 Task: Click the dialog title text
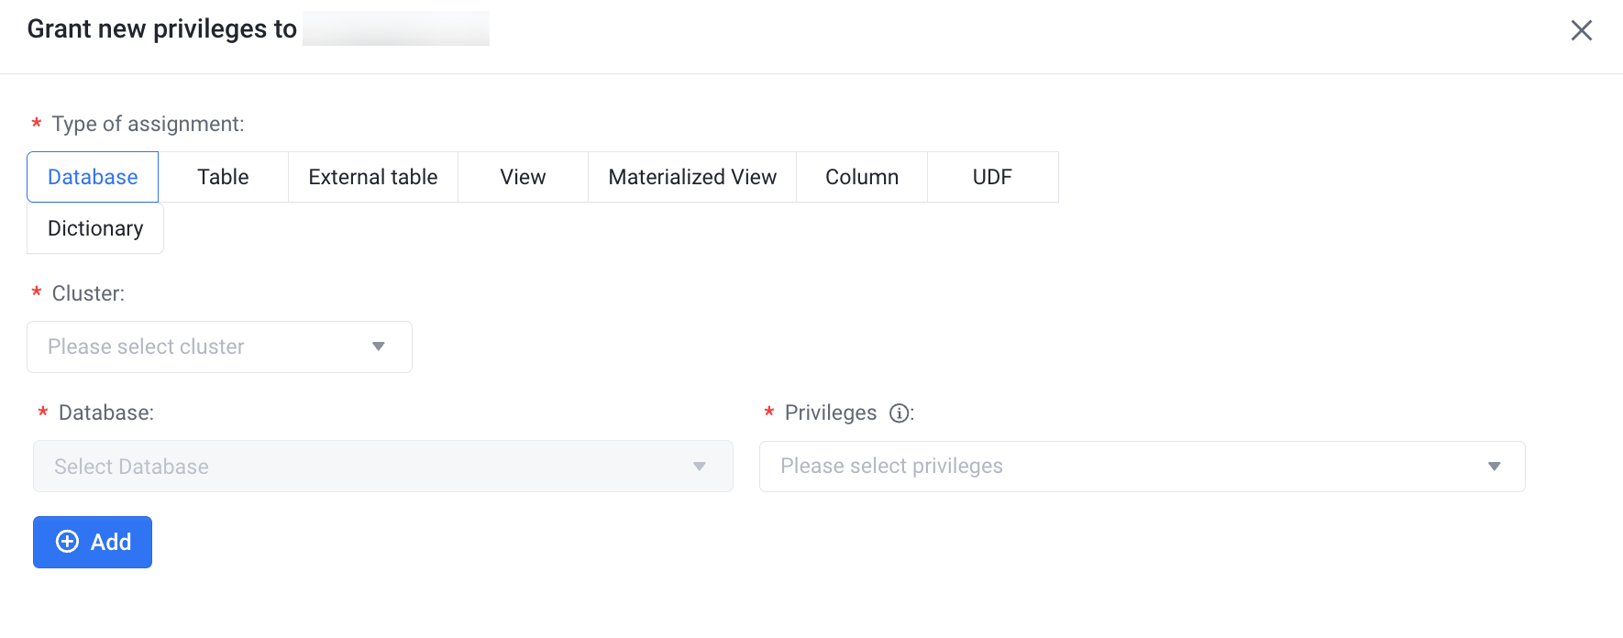tap(162, 29)
